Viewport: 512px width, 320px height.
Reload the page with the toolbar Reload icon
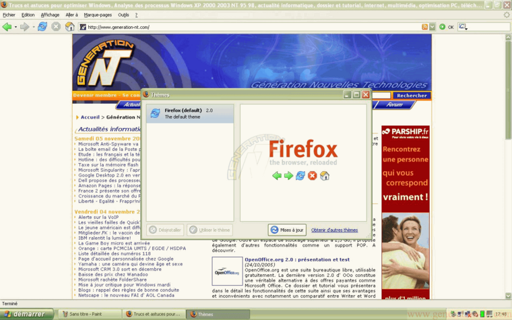[42, 27]
